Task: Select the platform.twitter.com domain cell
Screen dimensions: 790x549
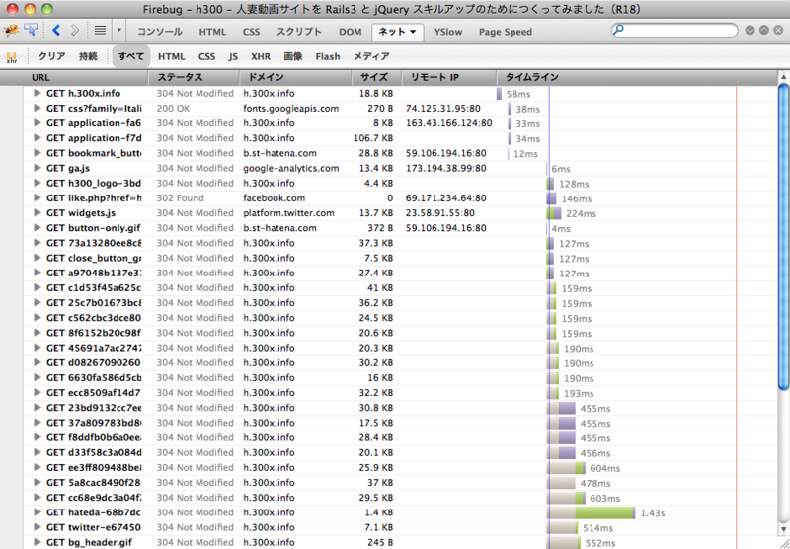Action: [288, 213]
